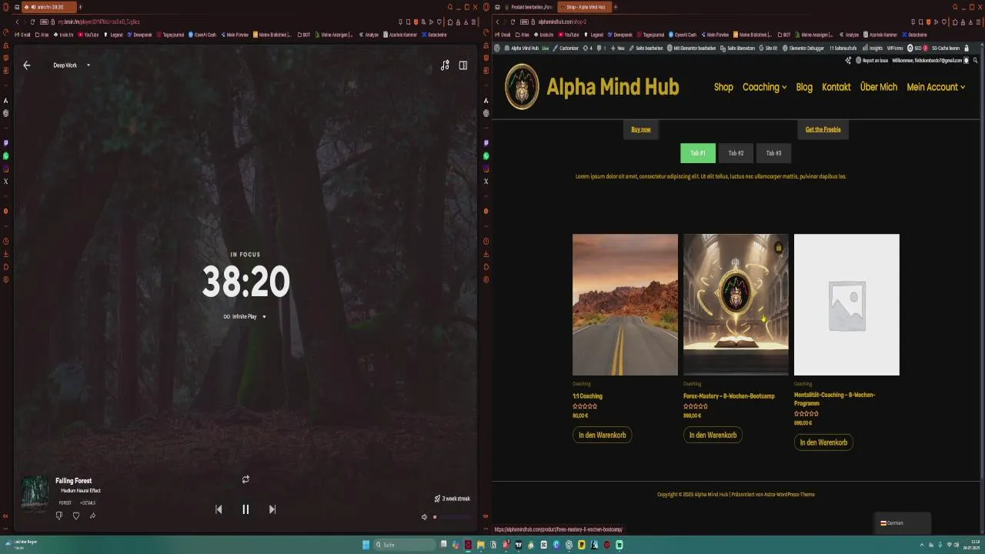Viewport: 985px width, 554px height.
Task: Expand the Mein Account dropdown
Action: pyautogui.click(x=936, y=87)
